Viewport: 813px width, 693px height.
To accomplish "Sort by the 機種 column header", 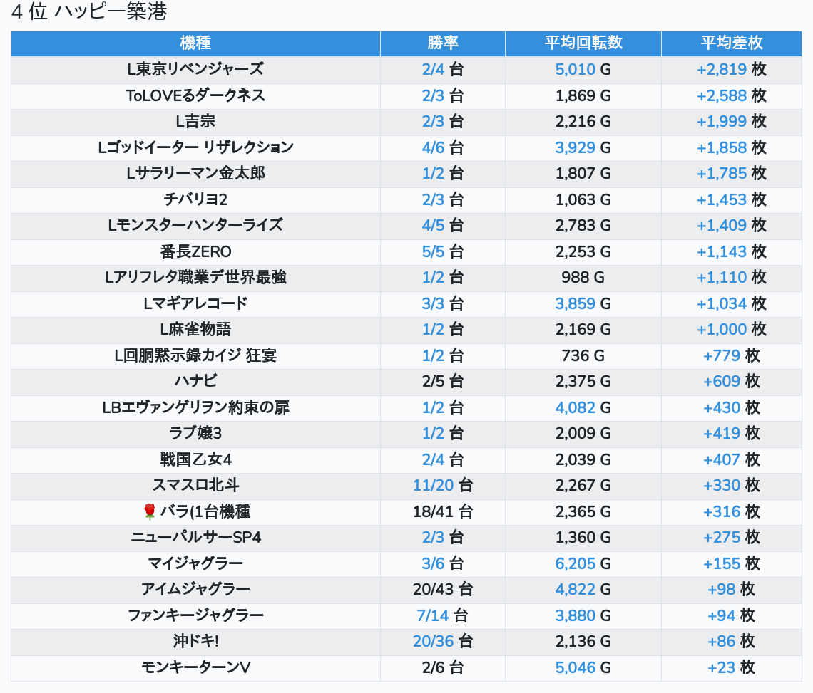I will point(195,43).
